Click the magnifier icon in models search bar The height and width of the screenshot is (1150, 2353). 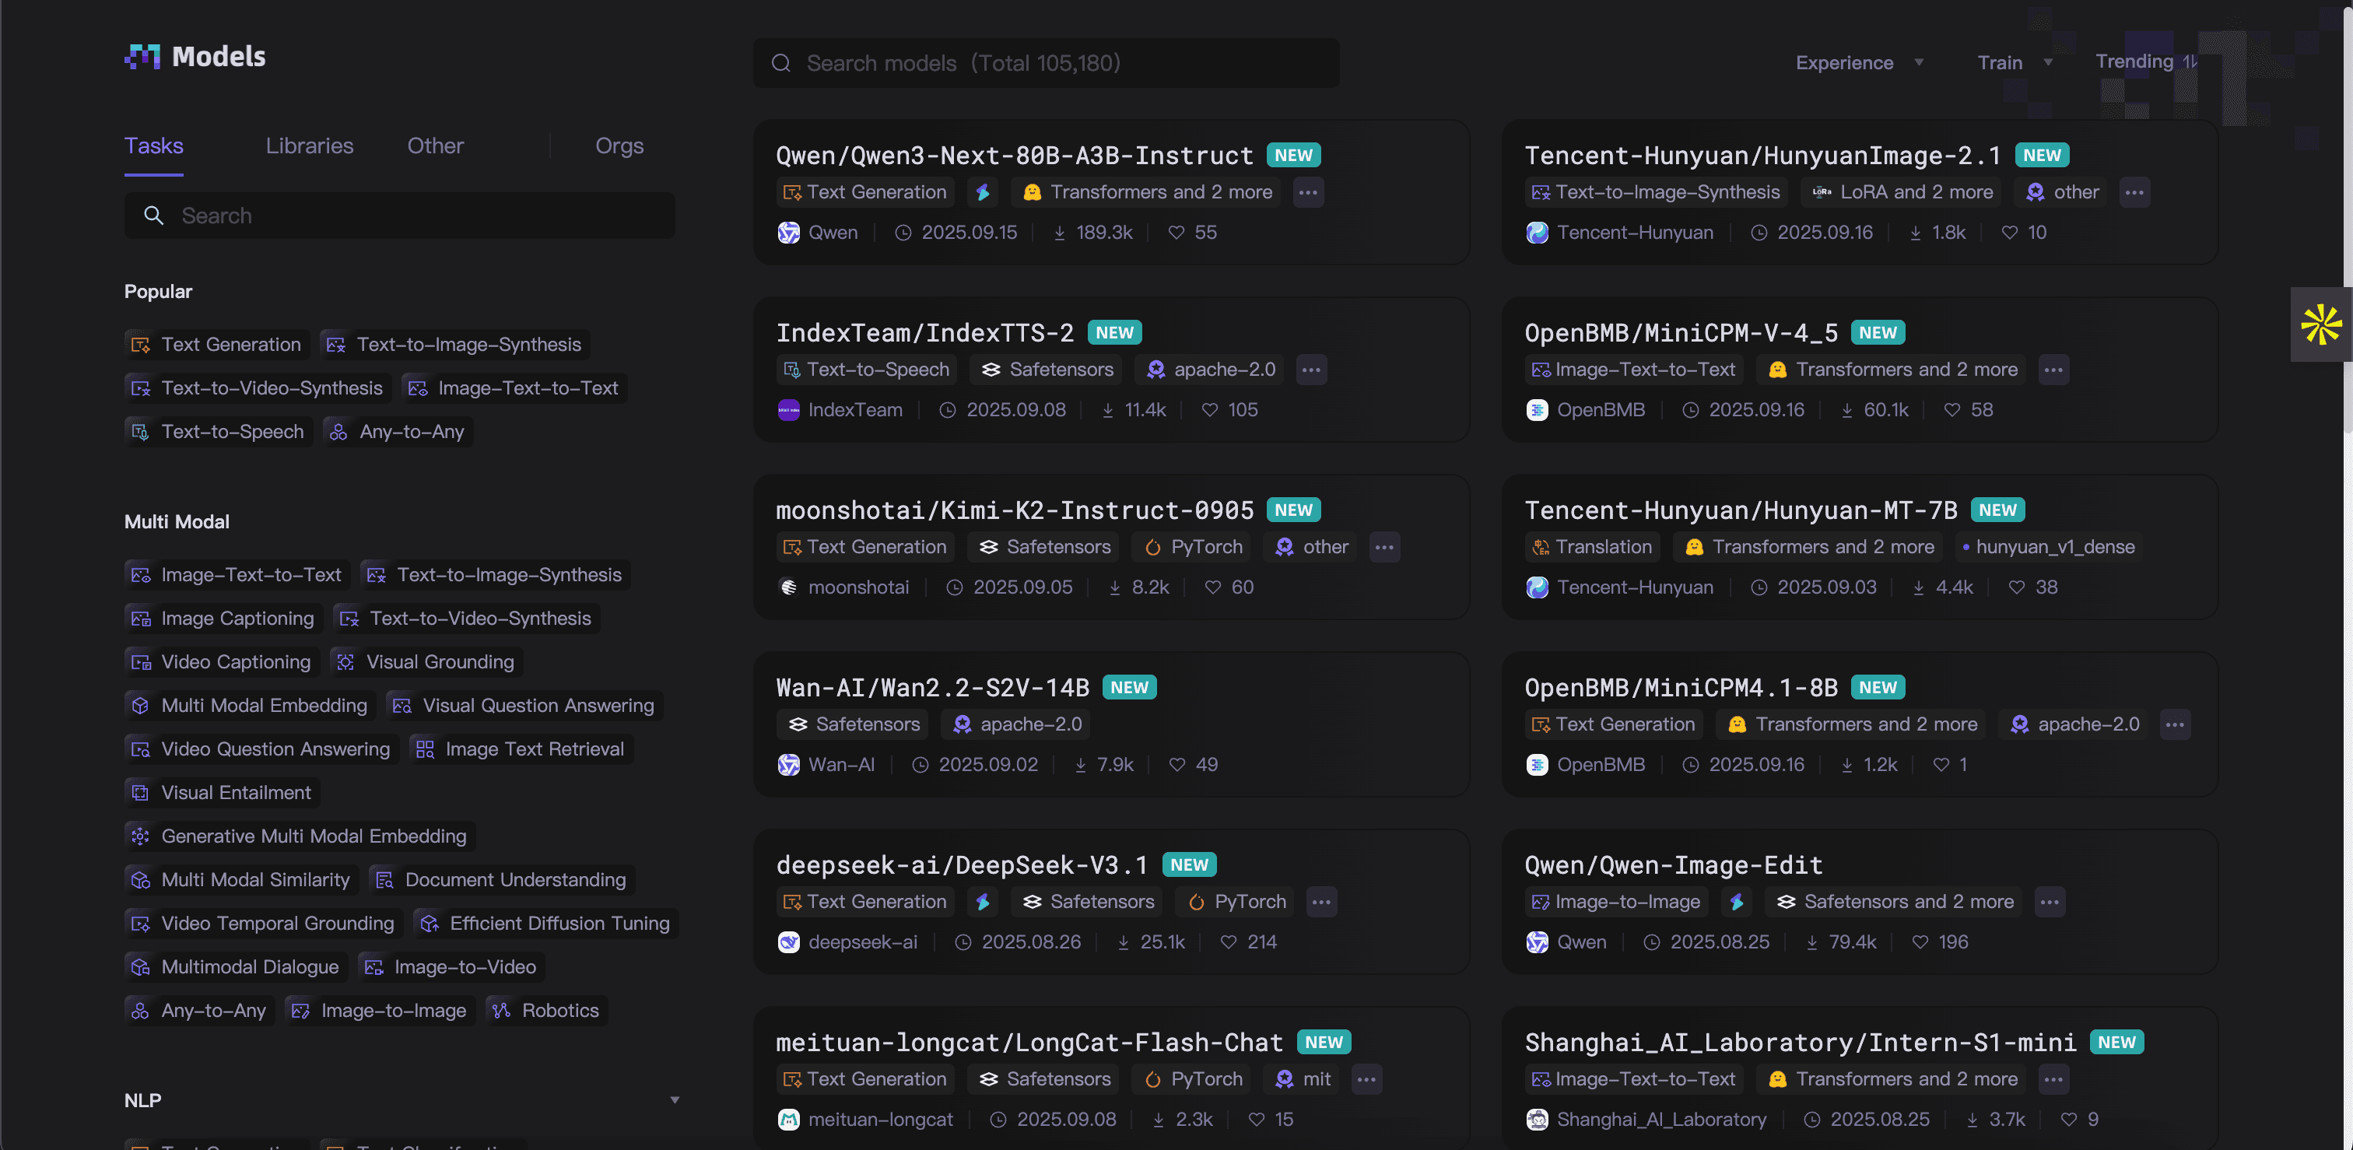pos(781,63)
